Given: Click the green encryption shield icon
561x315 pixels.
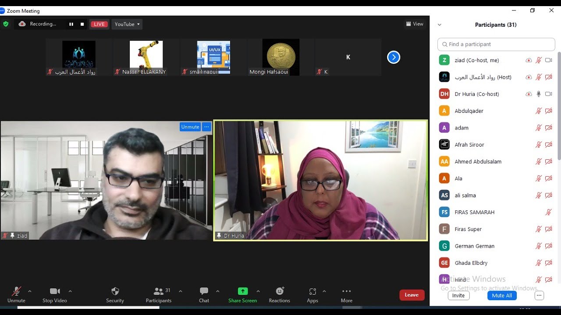Looking at the screenshot, I should click(6, 24).
